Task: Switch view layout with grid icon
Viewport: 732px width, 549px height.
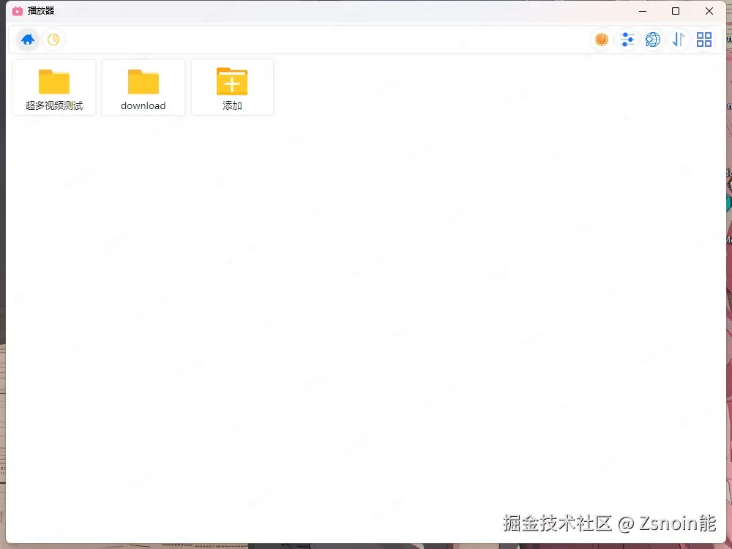Action: click(704, 40)
